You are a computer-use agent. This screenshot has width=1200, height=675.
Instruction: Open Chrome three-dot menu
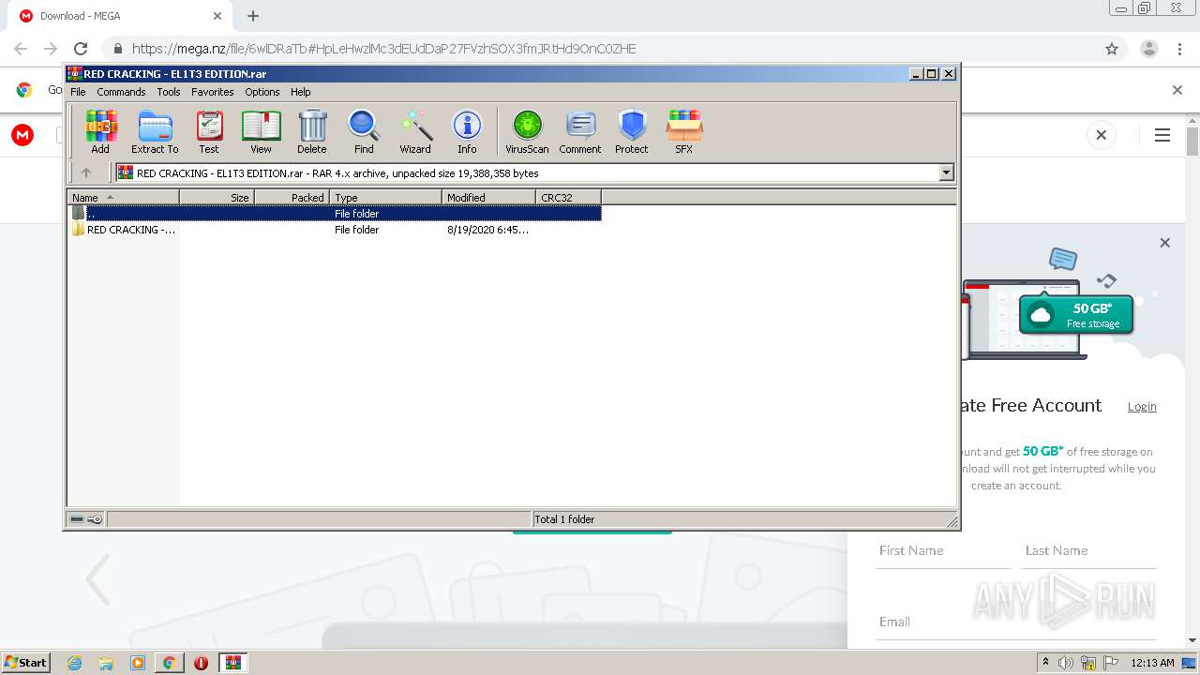click(1179, 49)
